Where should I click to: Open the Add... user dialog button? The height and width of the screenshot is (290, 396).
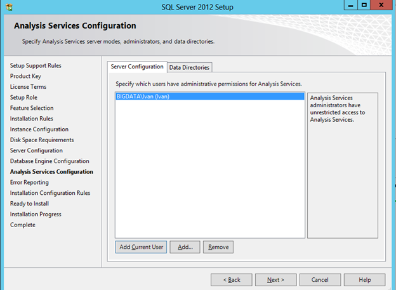pos(185,247)
